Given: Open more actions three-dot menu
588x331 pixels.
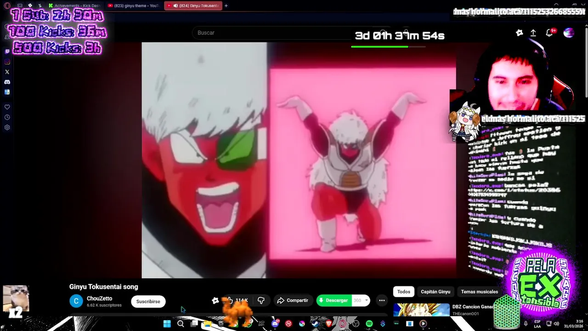Looking at the screenshot, I should click(x=382, y=300).
